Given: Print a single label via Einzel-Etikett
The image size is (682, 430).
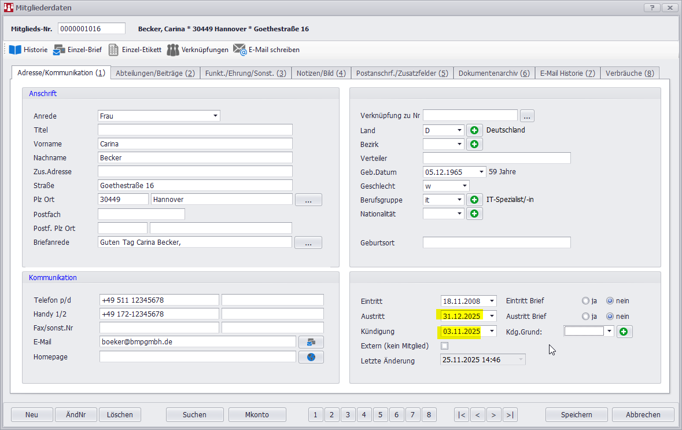Looking at the screenshot, I should coord(113,50).
